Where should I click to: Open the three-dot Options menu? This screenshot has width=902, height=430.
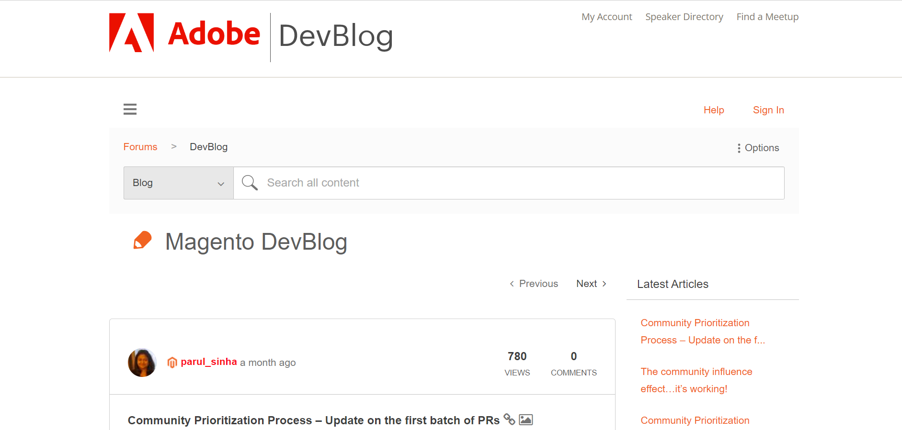(757, 148)
